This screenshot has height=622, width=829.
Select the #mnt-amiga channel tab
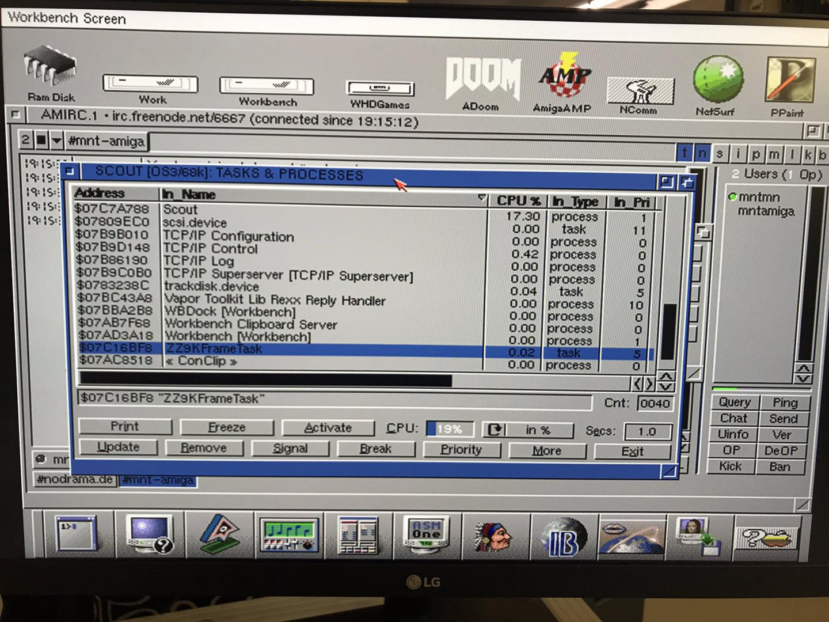point(158,480)
